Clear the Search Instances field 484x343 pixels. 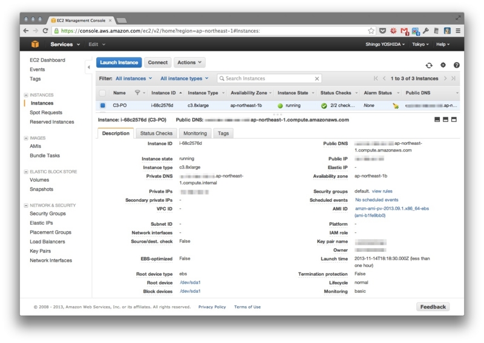coord(316,79)
